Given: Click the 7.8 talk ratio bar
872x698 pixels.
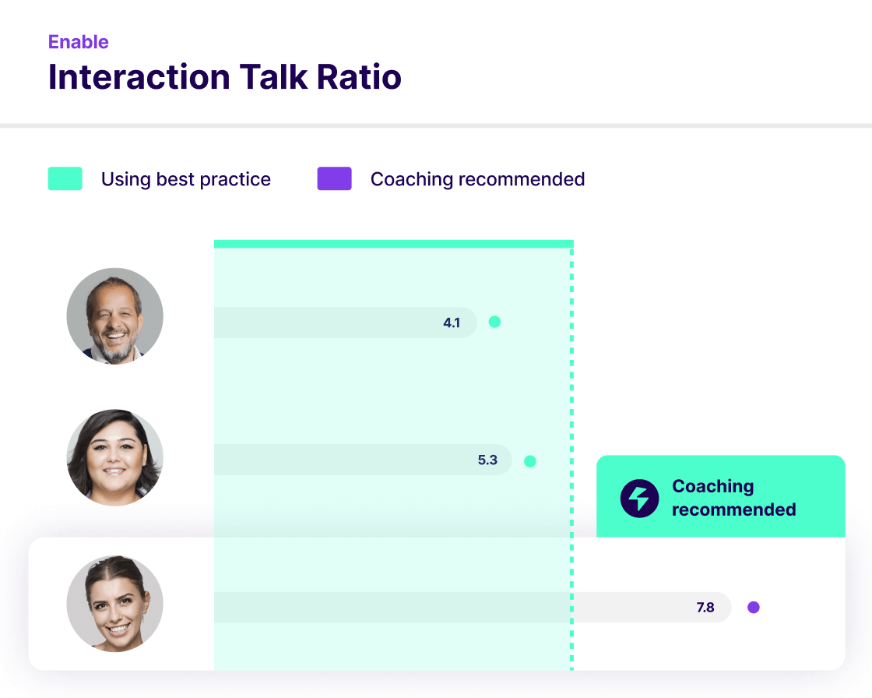Looking at the screenshot, I should tap(473, 608).
